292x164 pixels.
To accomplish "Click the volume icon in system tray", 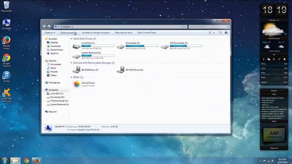I will coord(272,161).
